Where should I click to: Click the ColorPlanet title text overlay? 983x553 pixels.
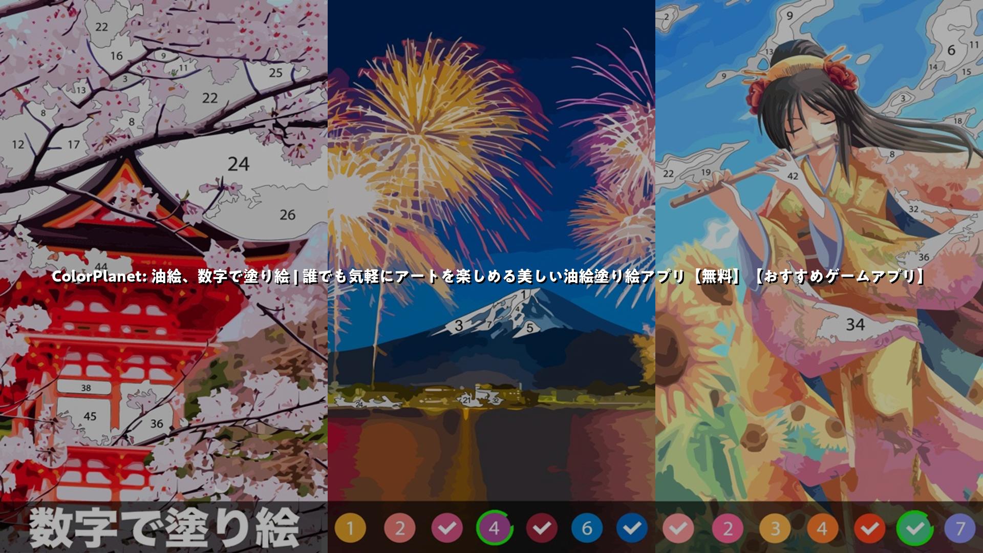[489, 276]
